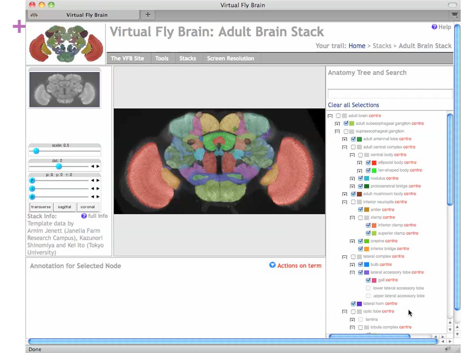Click the R (roll) slider right arrow
The height and width of the screenshot is (353, 470).
[98, 197]
